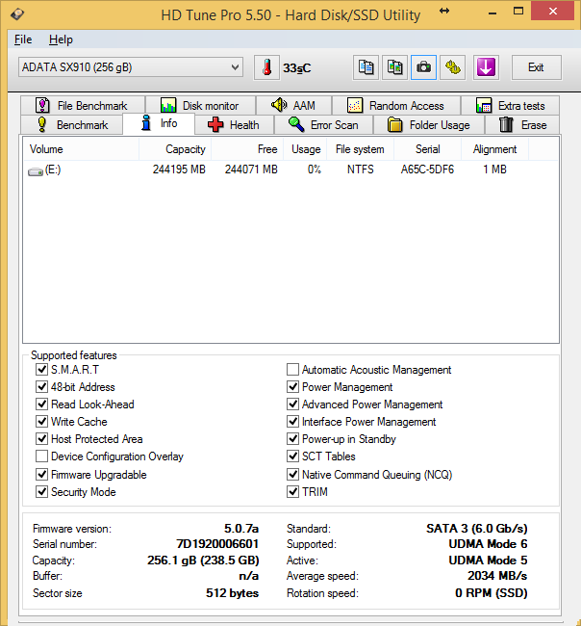Click the Random Access scatter icon

(355, 105)
